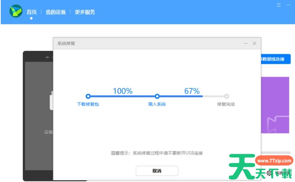
Task: Click the HiSuite bird logo icon
Action: click(16, 12)
